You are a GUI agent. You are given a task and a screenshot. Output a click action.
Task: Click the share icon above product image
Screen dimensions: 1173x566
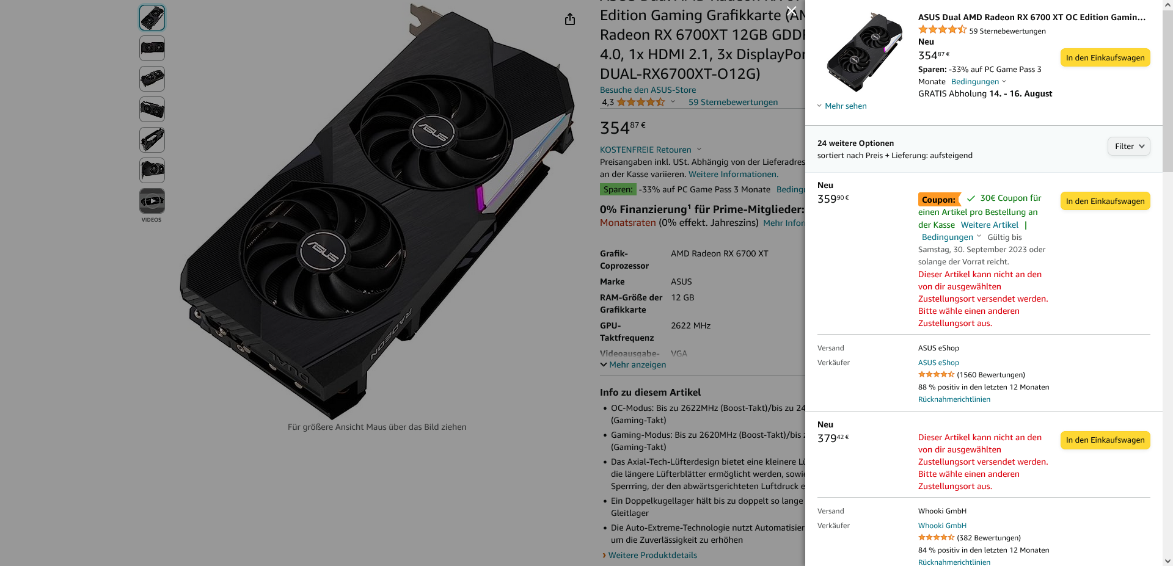tap(570, 20)
